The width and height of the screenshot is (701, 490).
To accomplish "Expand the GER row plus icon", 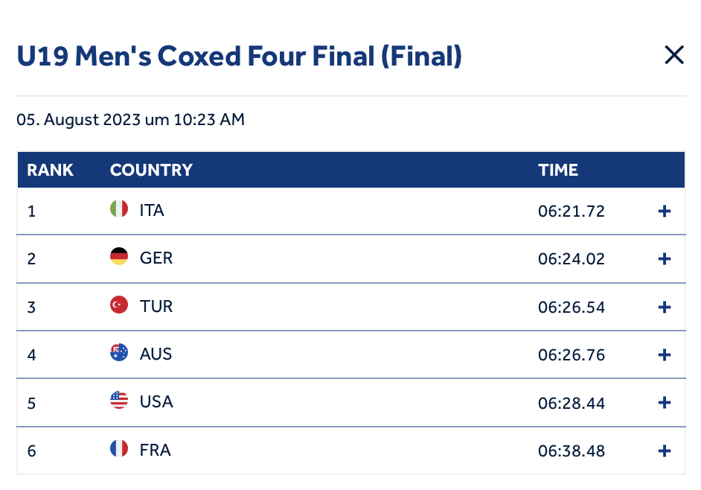I will pos(665,258).
